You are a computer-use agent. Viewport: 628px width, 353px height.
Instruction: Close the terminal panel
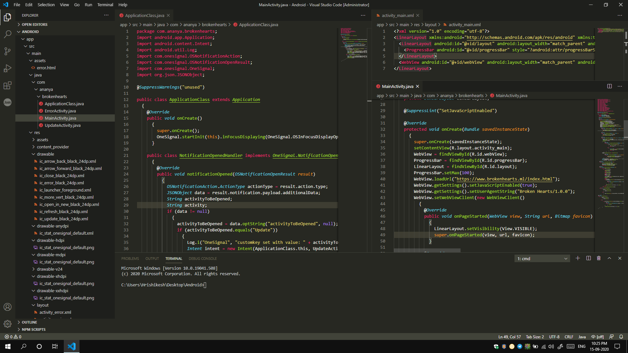pyautogui.click(x=620, y=258)
